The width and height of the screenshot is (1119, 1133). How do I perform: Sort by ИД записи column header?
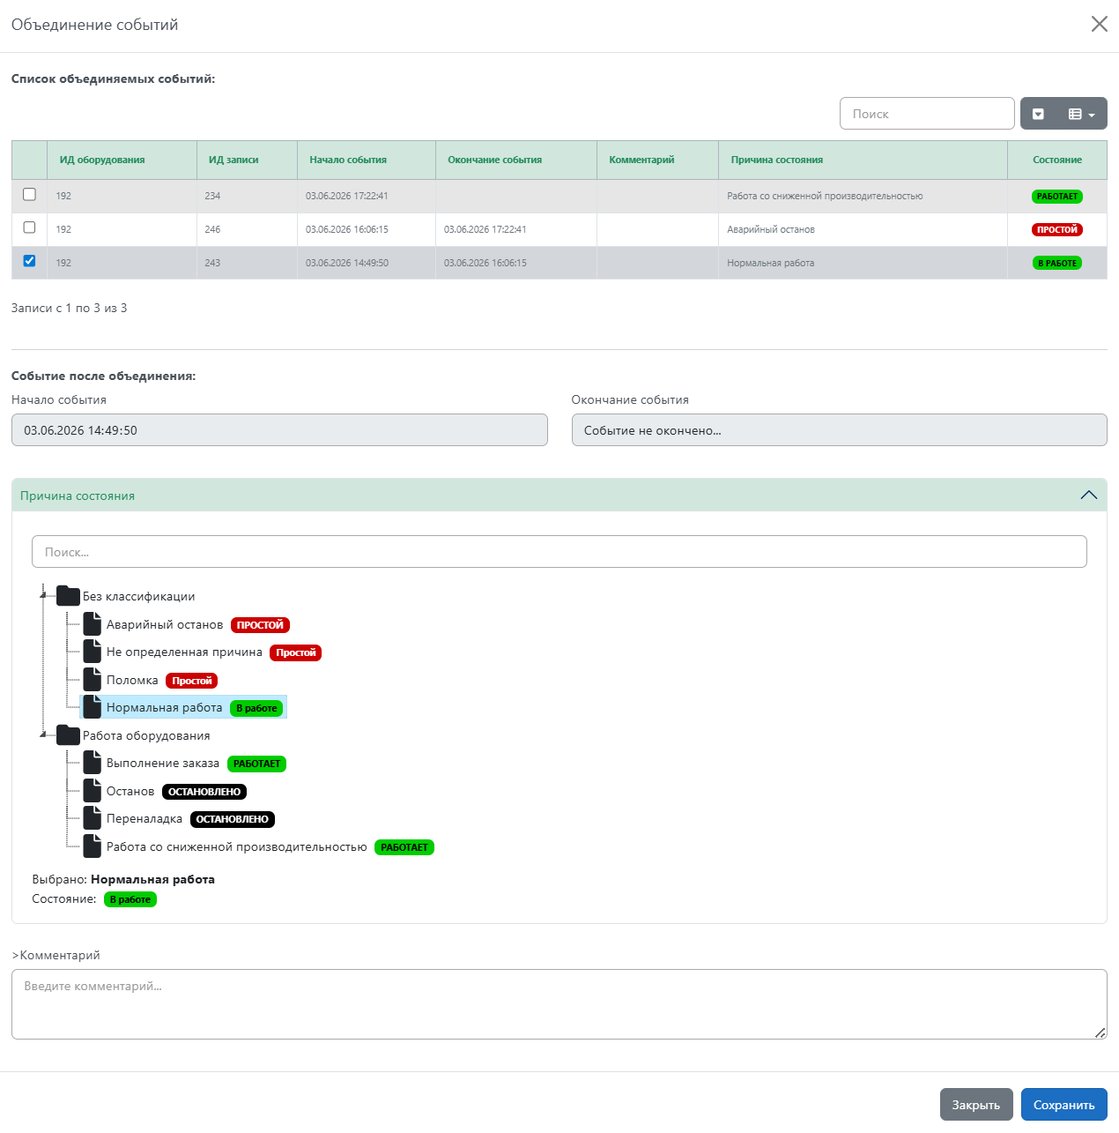pyautogui.click(x=247, y=160)
